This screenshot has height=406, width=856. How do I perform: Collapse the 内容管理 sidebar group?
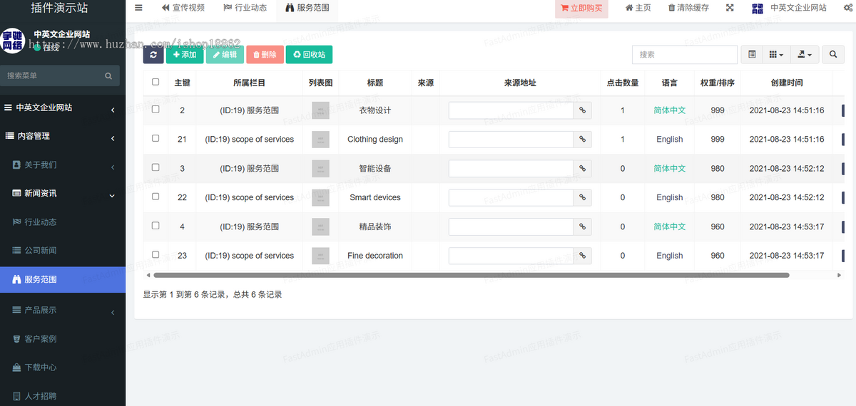point(63,136)
